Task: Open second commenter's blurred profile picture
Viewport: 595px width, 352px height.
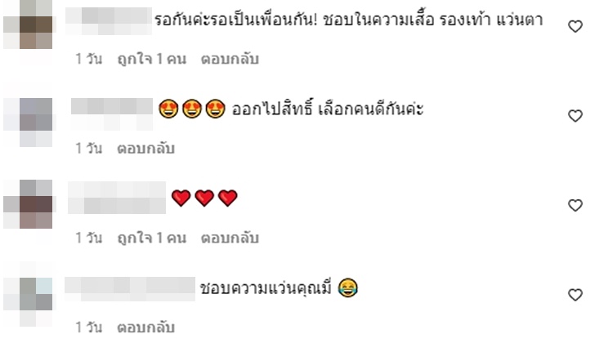Action: click(x=29, y=122)
